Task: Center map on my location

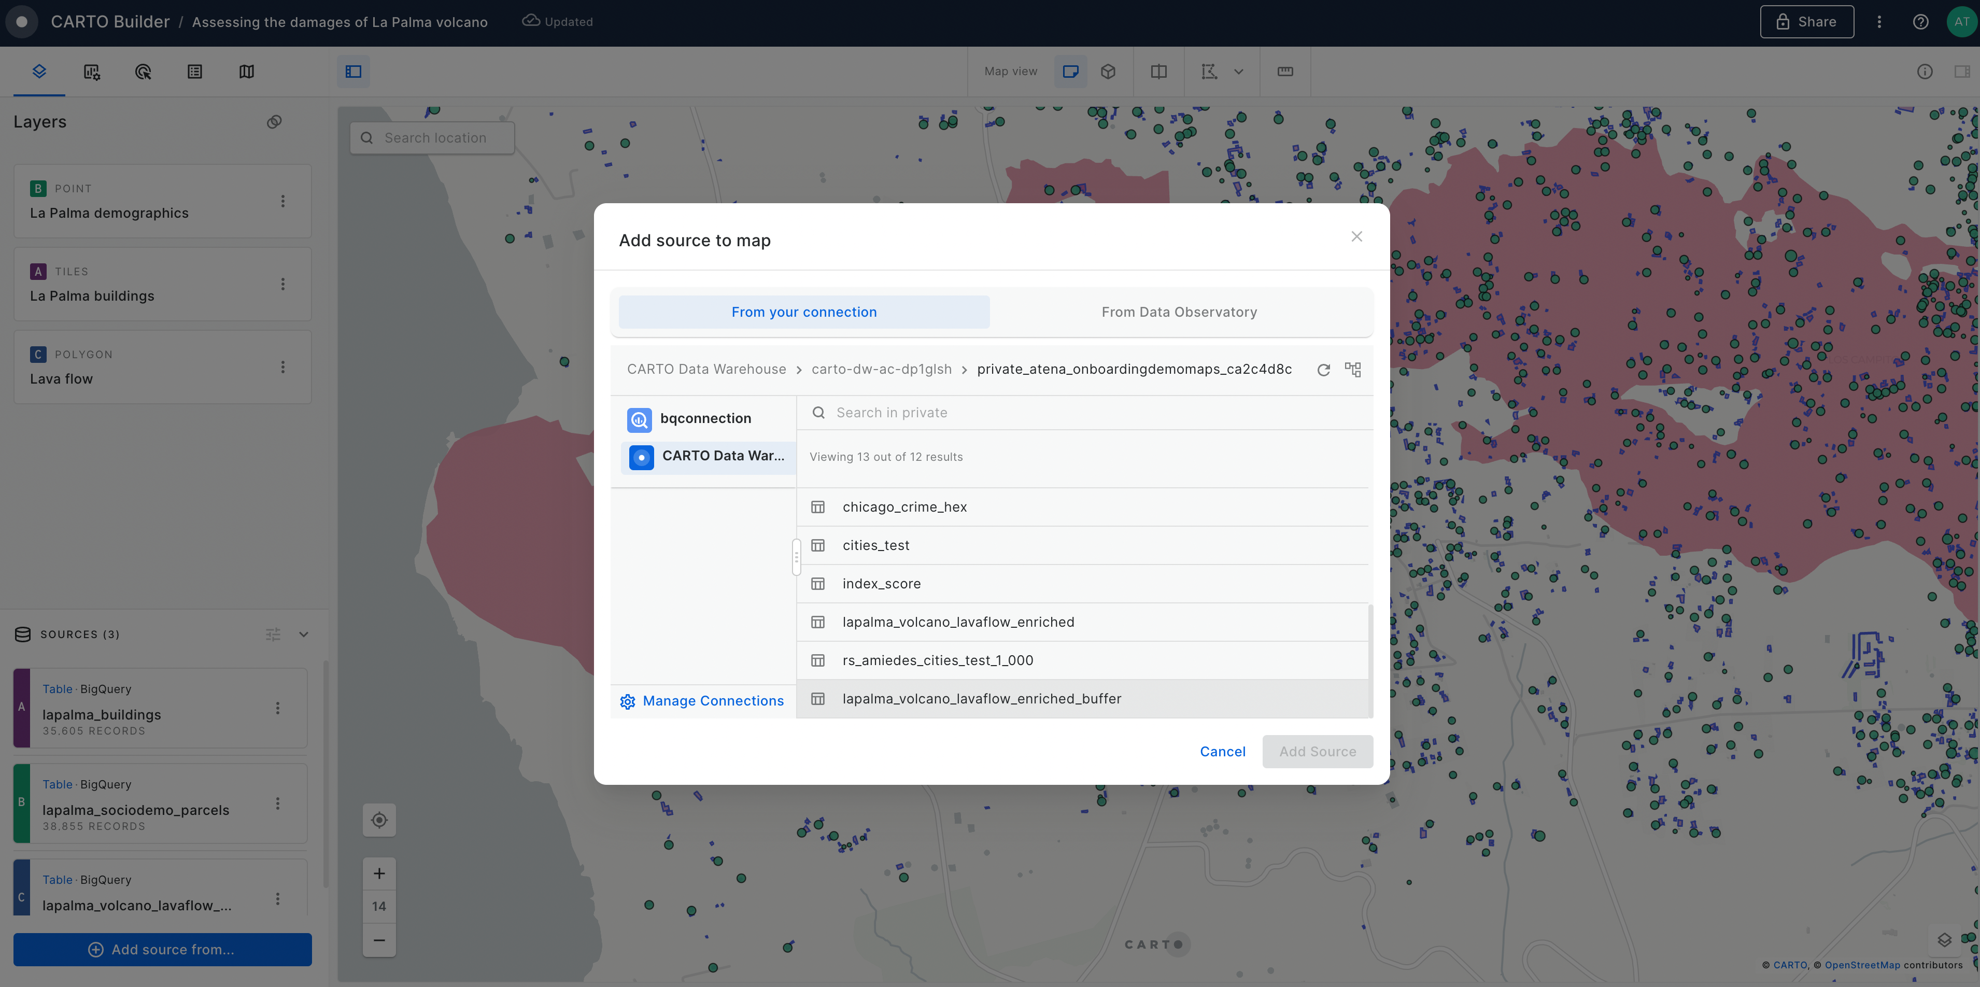Action: click(x=379, y=820)
